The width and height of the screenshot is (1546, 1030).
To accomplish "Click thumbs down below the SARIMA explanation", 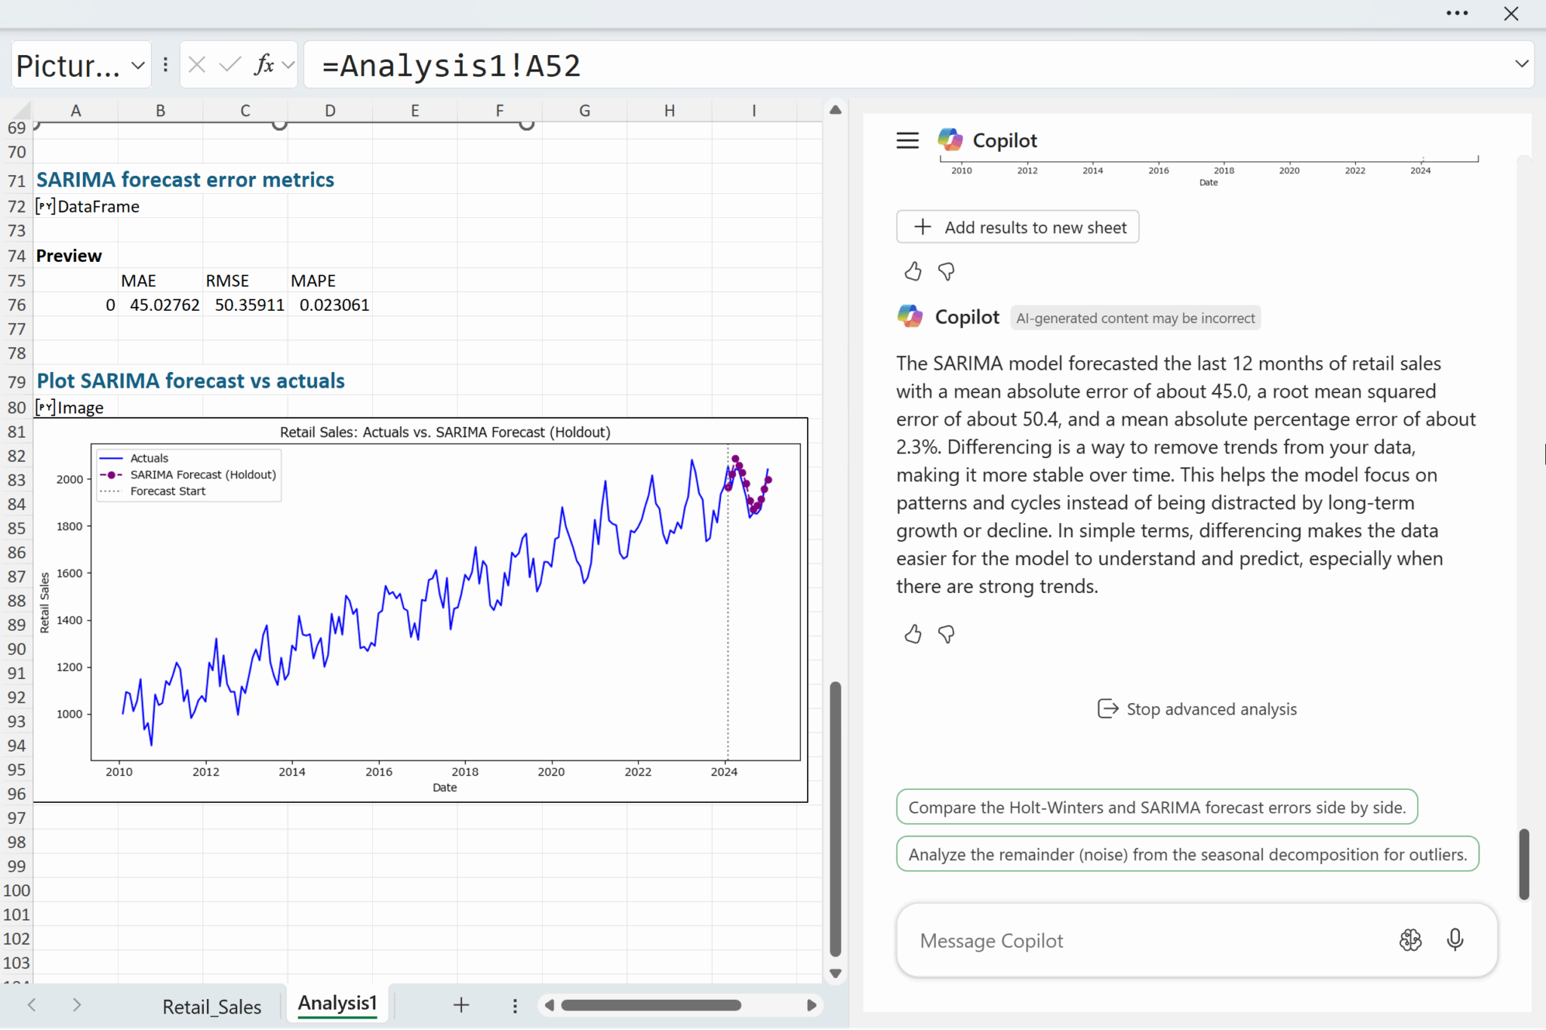I will 946,634.
